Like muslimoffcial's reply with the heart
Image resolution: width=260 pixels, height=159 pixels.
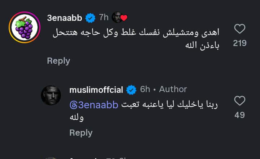click(239, 101)
